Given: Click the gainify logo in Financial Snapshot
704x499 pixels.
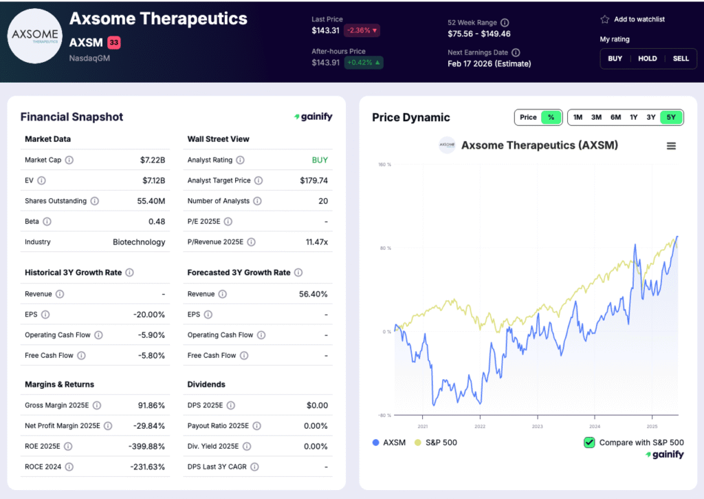Looking at the screenshot, I should coord(313,117).
